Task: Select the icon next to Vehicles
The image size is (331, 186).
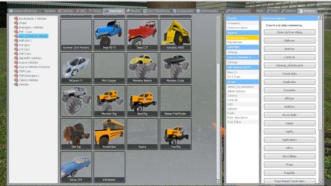Action: 16,85
